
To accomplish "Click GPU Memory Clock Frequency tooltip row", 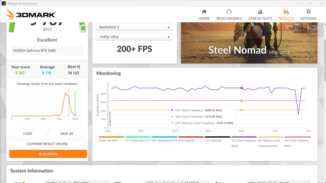I will click(x=202, y=123).
